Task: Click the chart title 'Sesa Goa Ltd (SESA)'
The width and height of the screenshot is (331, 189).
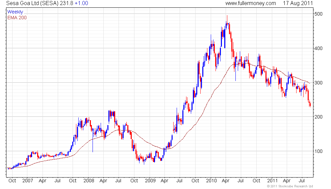Action: point(32,3)
